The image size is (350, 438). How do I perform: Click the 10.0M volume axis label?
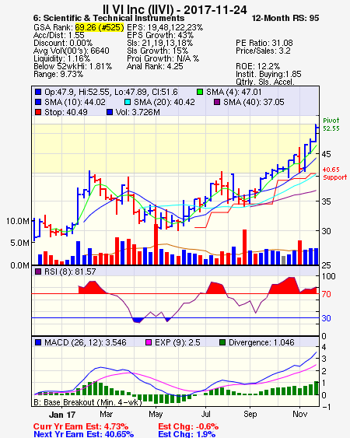[18, 221]
